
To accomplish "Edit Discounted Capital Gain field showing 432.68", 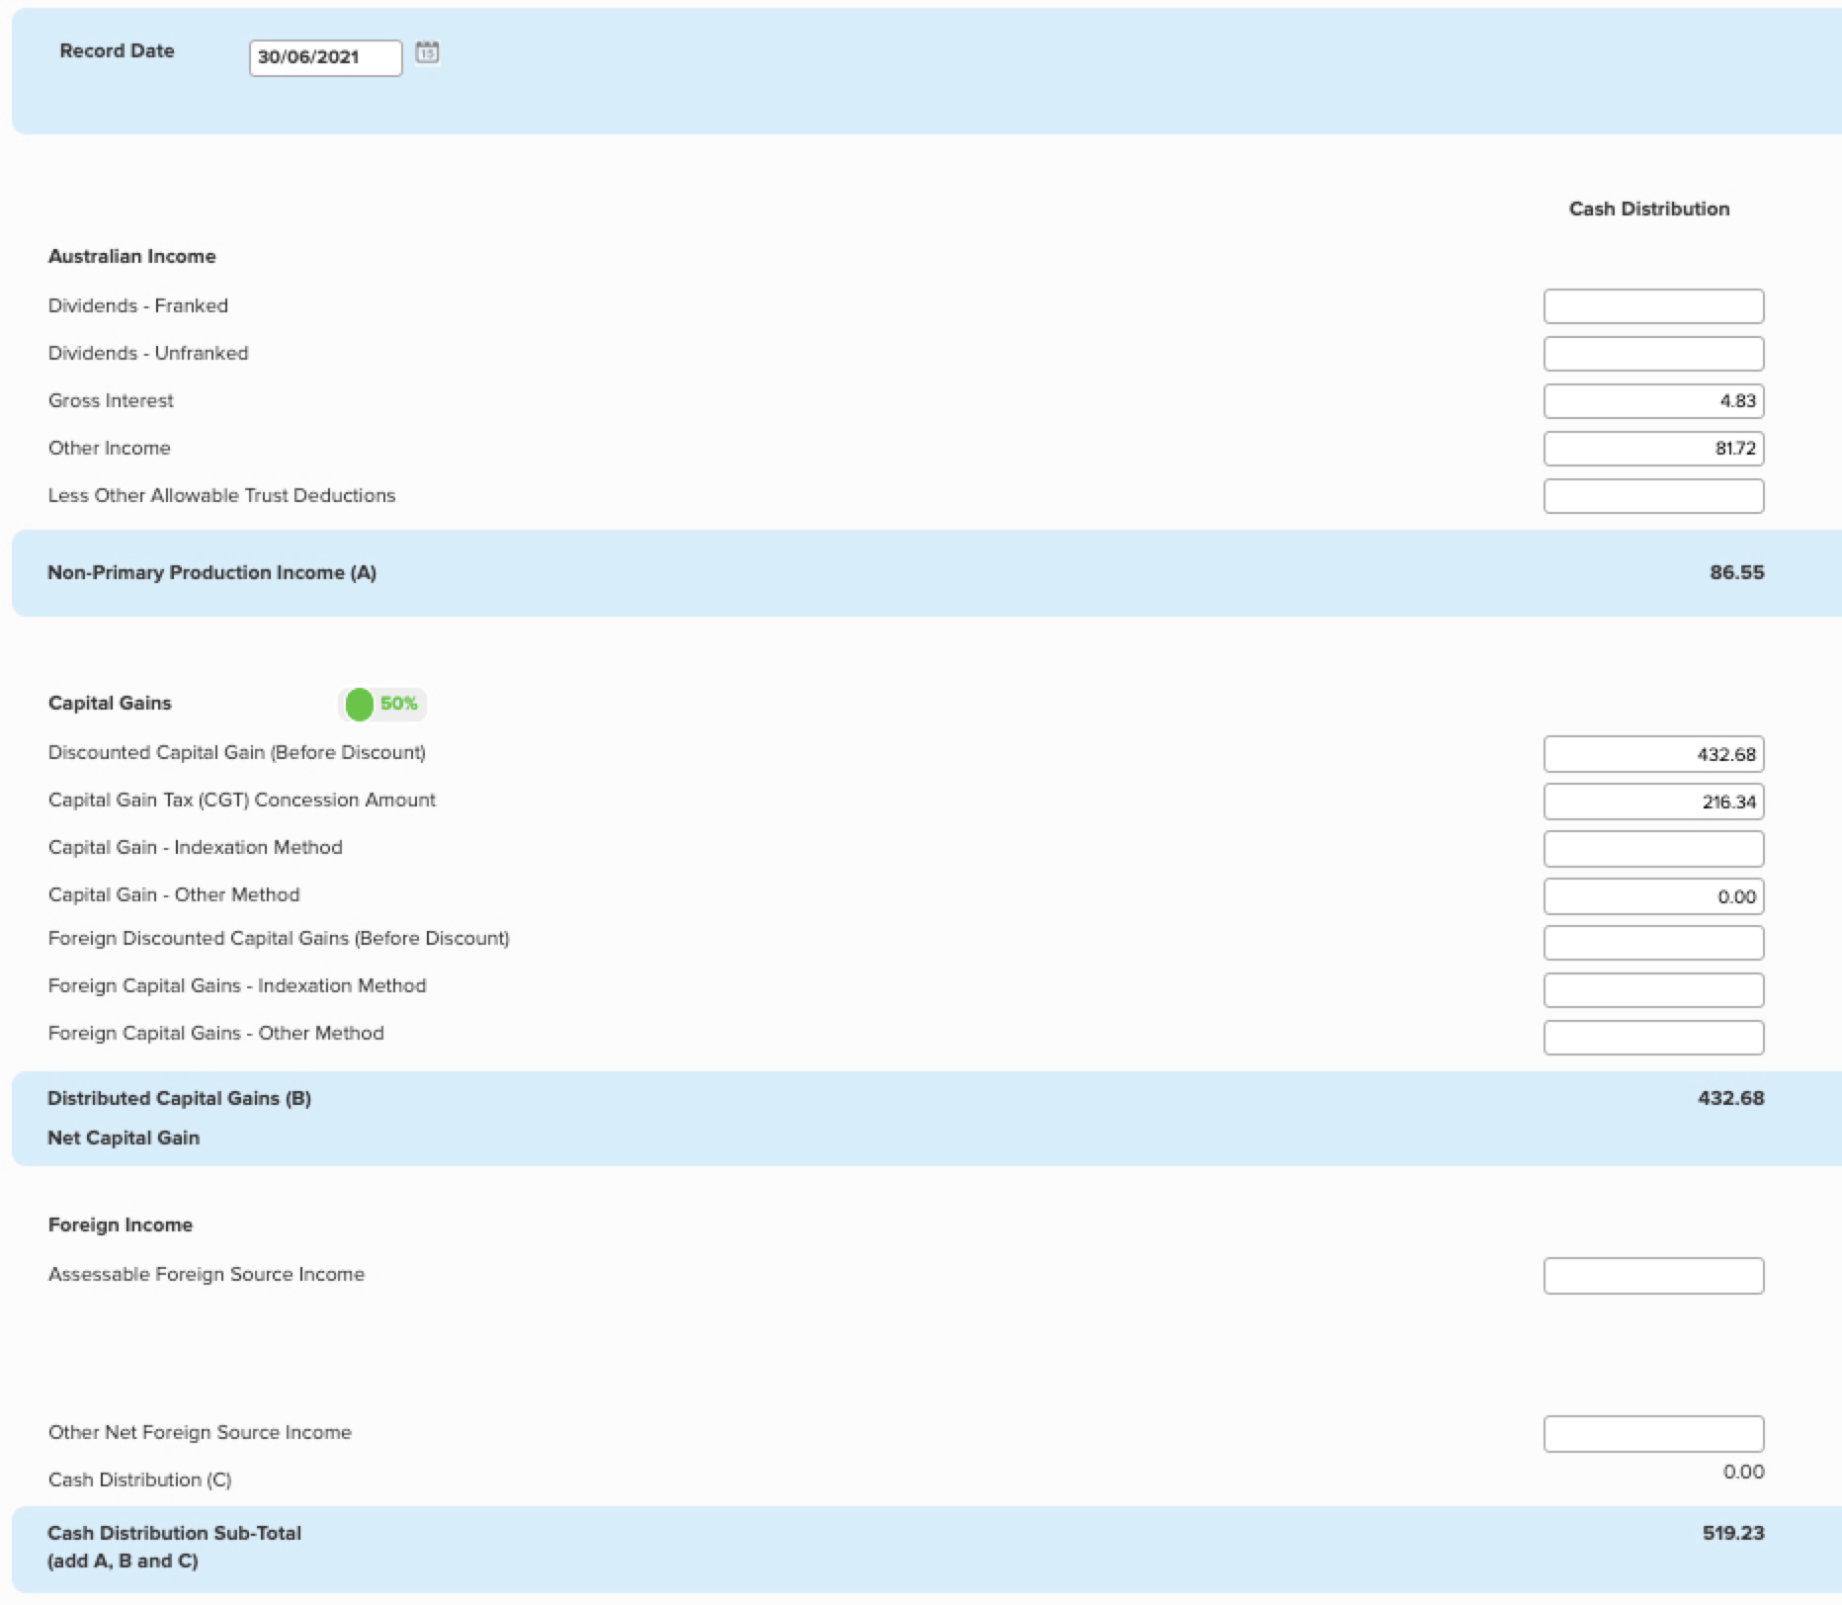I will [x=1653, y=754].
